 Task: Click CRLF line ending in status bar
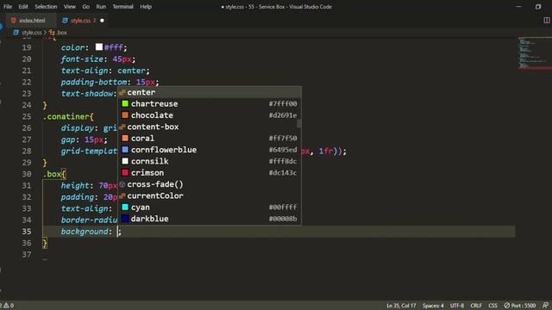point(476,306)
